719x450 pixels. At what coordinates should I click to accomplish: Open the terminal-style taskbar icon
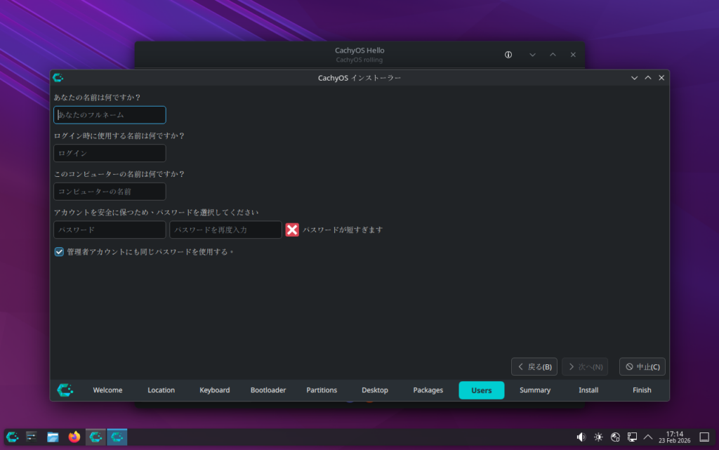tap(32, 437)
